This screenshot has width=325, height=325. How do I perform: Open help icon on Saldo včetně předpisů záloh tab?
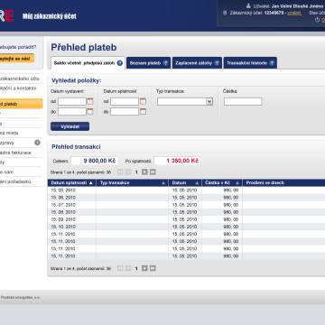click(x=120, y=63)
